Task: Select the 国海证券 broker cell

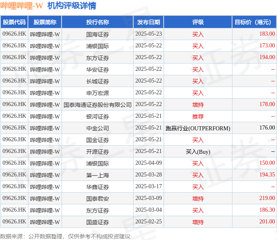Action: tap(98, 34)
